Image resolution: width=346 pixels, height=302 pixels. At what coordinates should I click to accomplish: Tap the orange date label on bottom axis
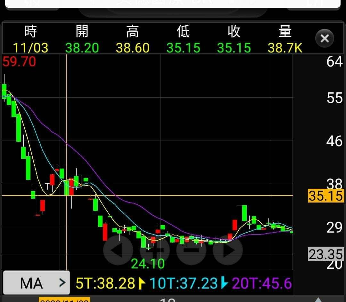(64, 300)
